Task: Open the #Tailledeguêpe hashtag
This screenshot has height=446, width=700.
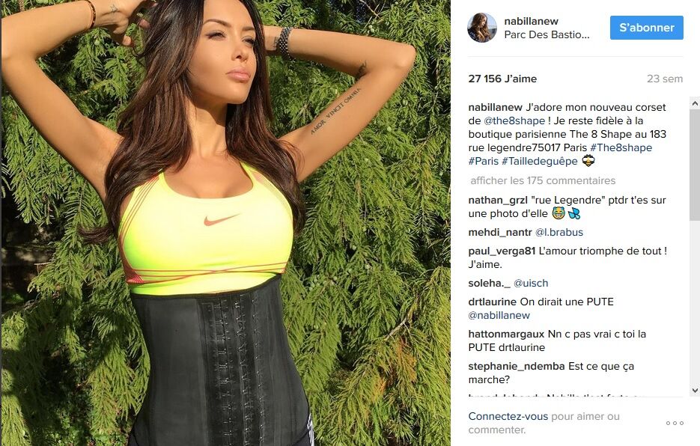Action: point(539,161)
